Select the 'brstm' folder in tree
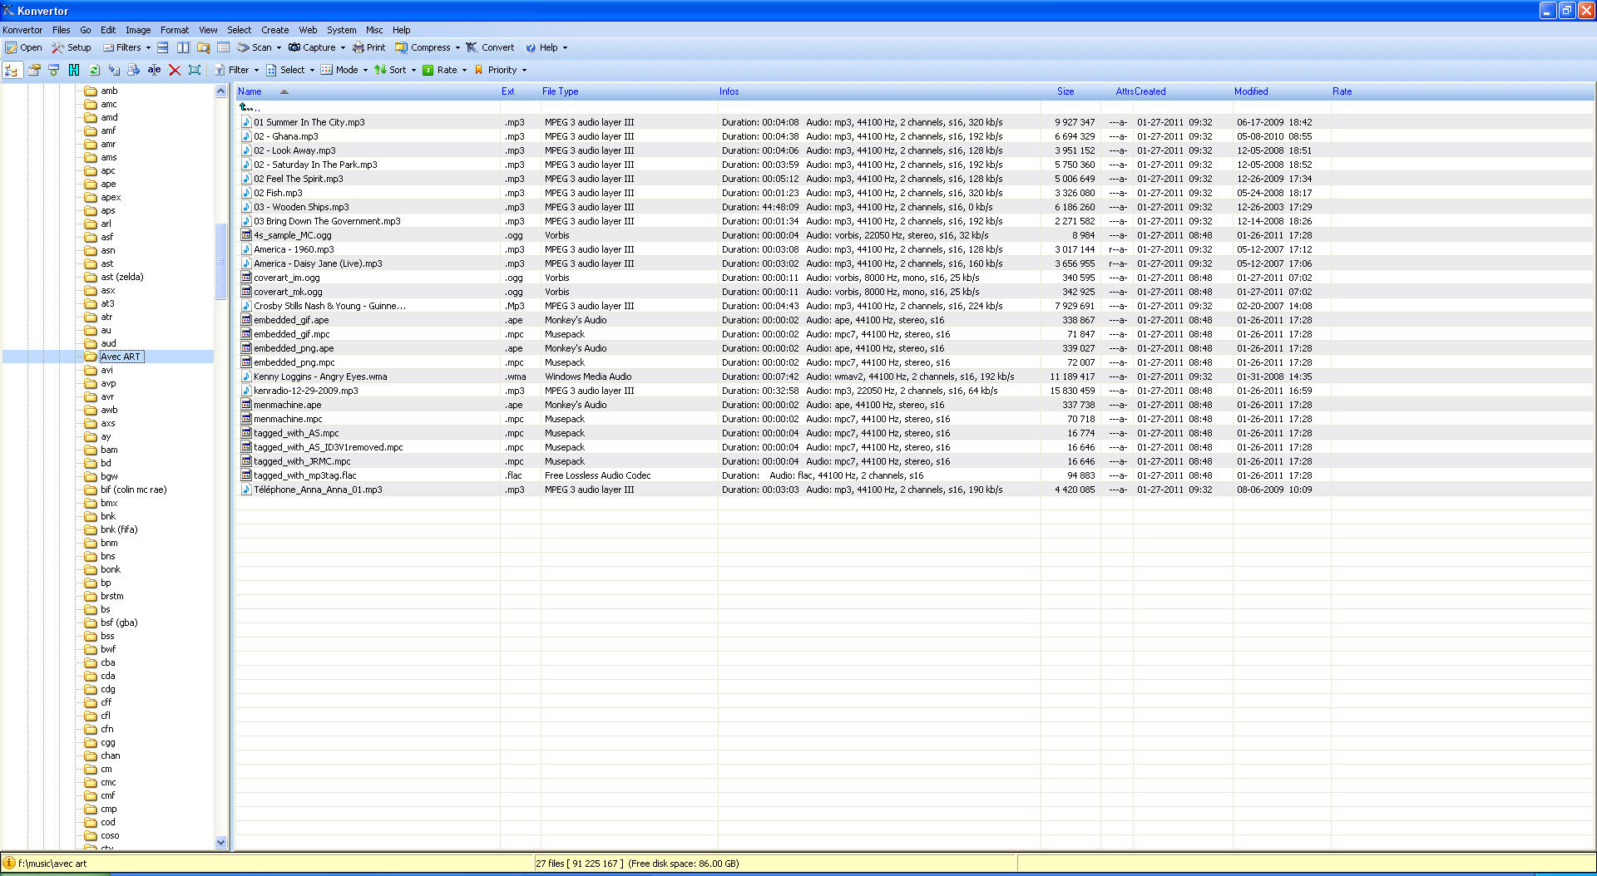 (x=112, y=596)
